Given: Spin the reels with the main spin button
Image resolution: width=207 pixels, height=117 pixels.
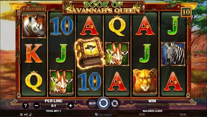Looking at the screenshot, I should pyautogui.click(x=103, y=103).
